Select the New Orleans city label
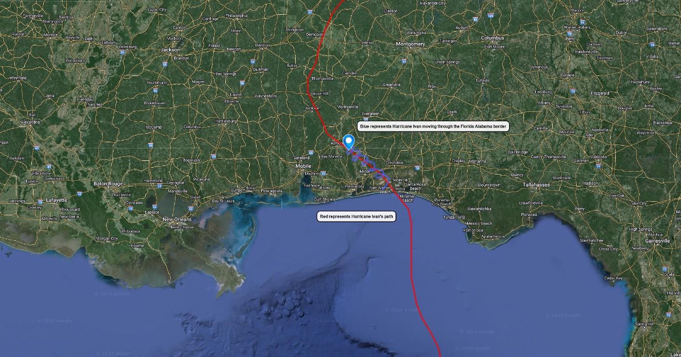681x357 pixels. pos(177,219)
